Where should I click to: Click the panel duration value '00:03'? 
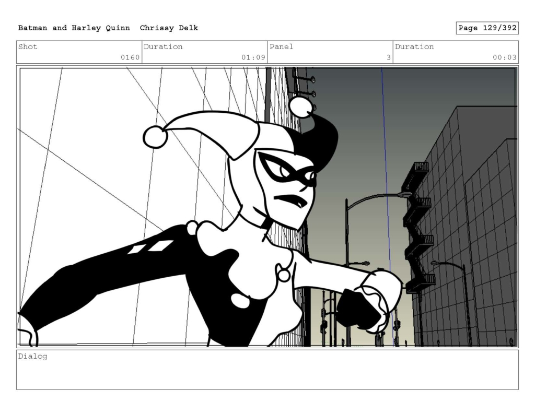(504, 57)
